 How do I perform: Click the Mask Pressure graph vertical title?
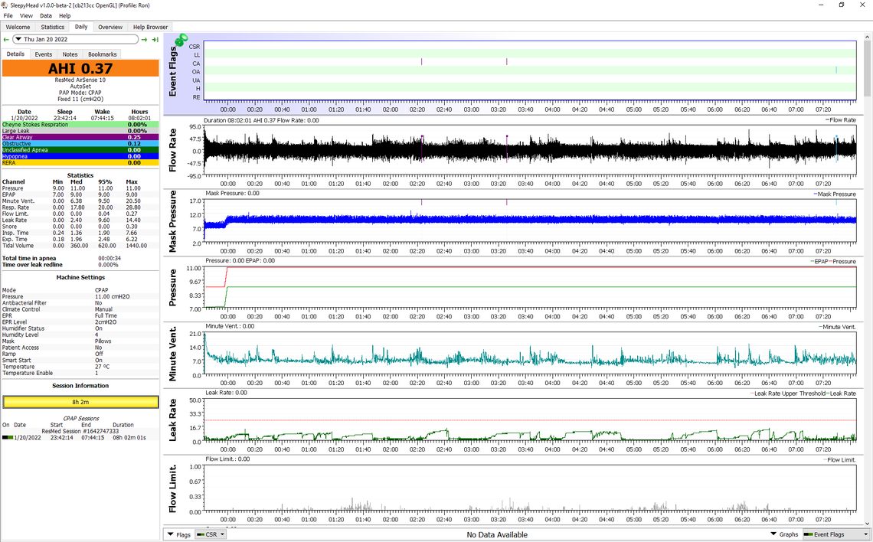(172, 221)
